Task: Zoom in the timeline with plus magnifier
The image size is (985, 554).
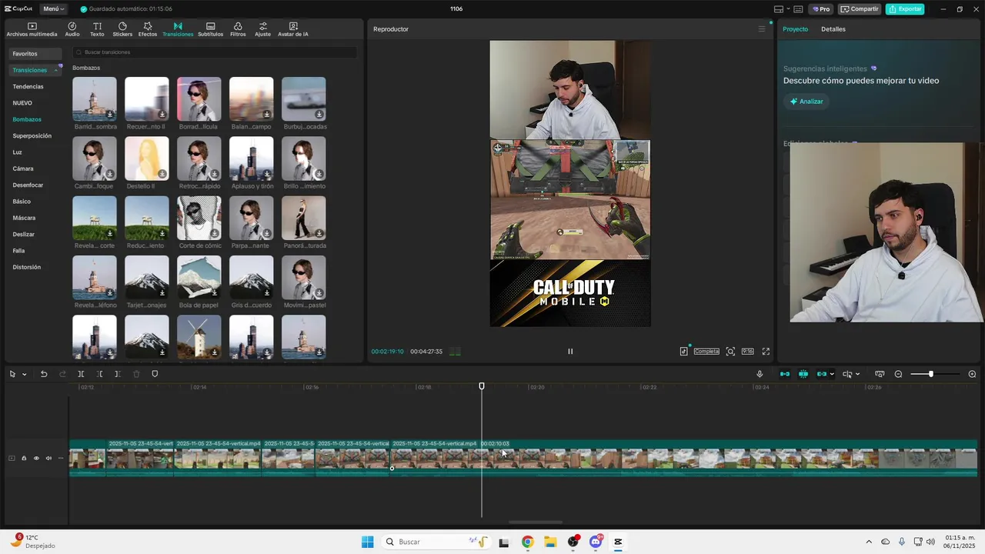Action: [x=972, y=374]
